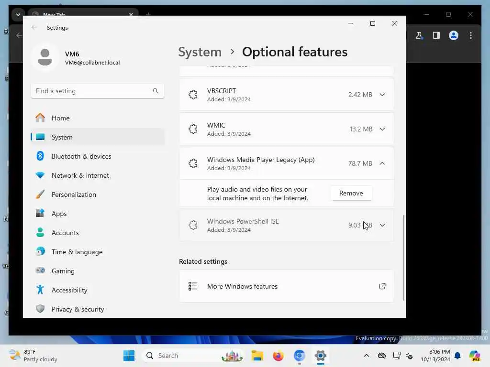
Task: Click the Windows PowerShell ISE feature icon
Action: (x=193, y=225)
